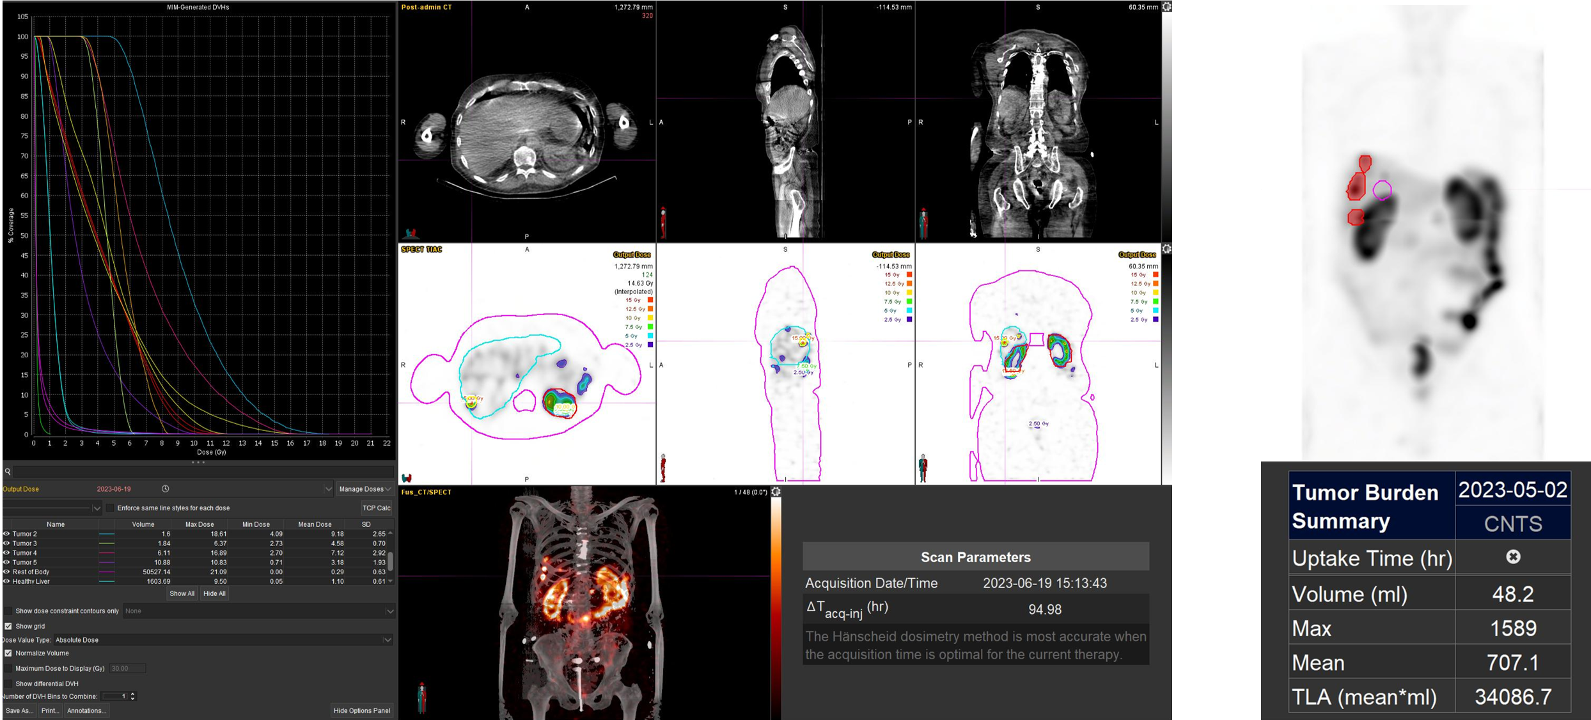Click the Uptake Time X icon
Screen dimensions: 1591x720
[1512, 557]
